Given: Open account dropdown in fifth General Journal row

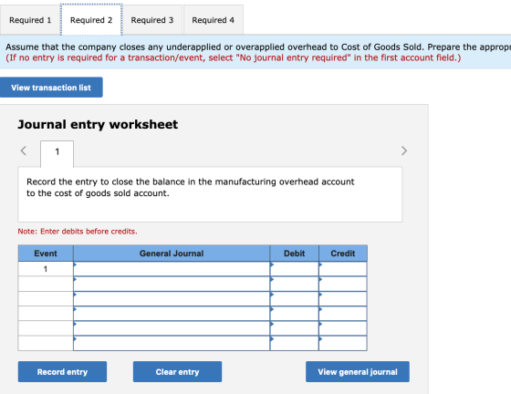Looking at the screenshot, I should (172, 328).
